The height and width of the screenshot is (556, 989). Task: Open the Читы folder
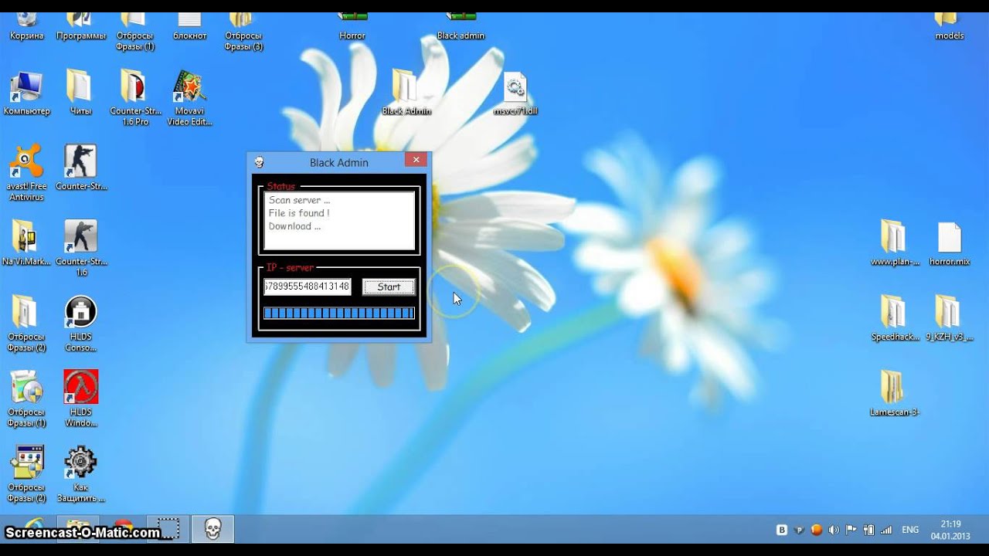(x=80, y=93)
